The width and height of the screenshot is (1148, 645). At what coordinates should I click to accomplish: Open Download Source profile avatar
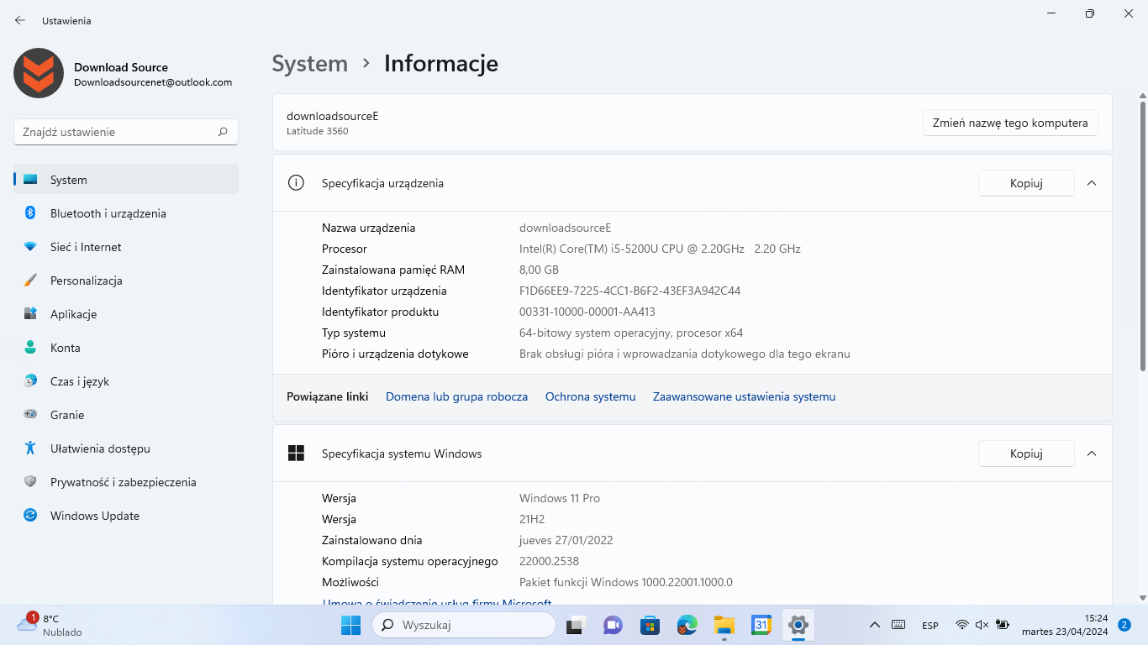[x=39, y=73]
